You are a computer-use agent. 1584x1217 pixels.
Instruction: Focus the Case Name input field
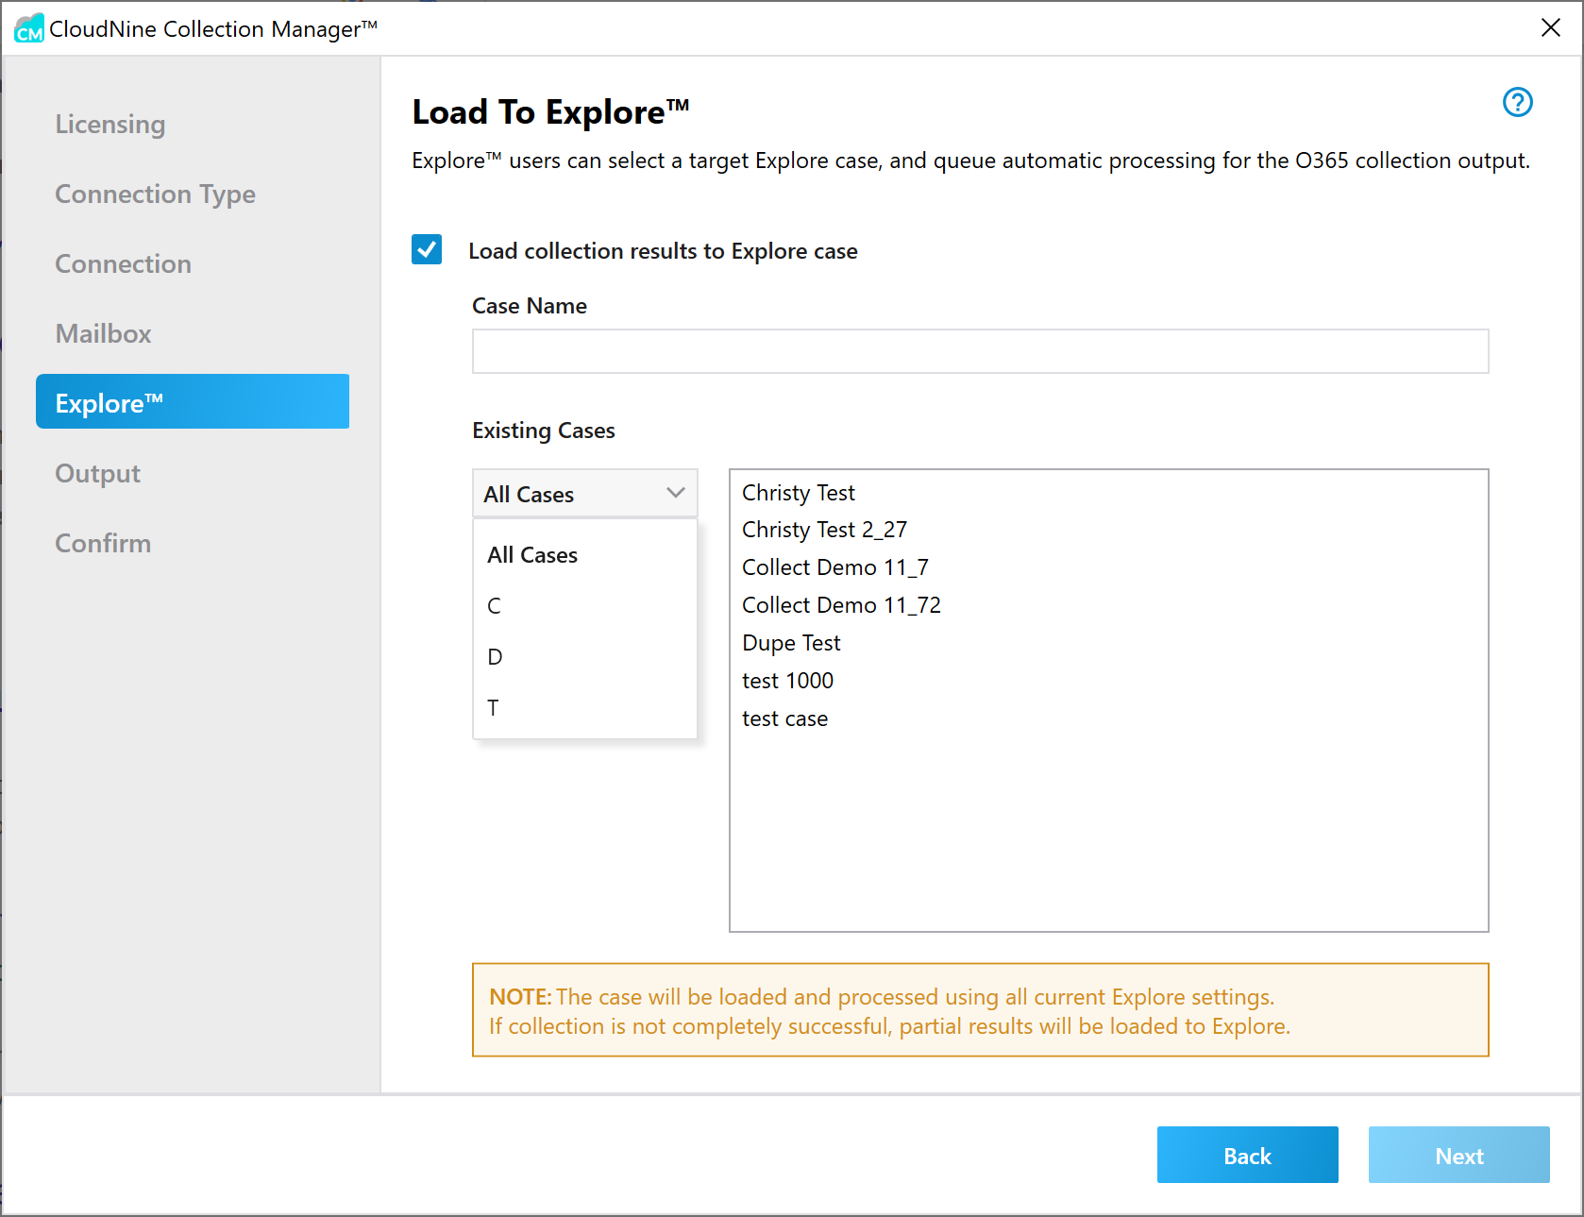[980, 351]
